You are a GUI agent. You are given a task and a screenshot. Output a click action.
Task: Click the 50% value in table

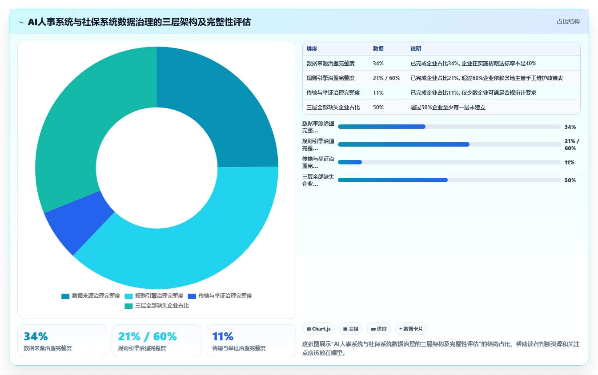(378, 108)
